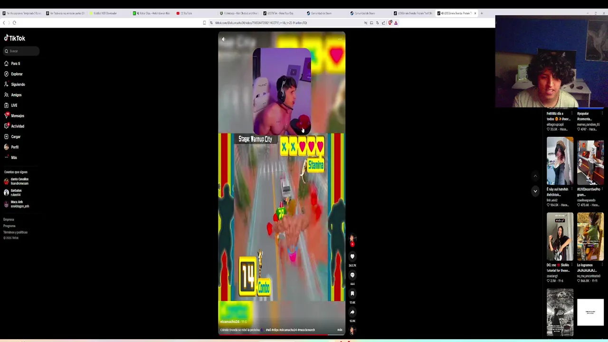The width and height of the screenshot is (608, 342).
Task: Open Barbatos rulers94 followed account
Action: [13, 192]
